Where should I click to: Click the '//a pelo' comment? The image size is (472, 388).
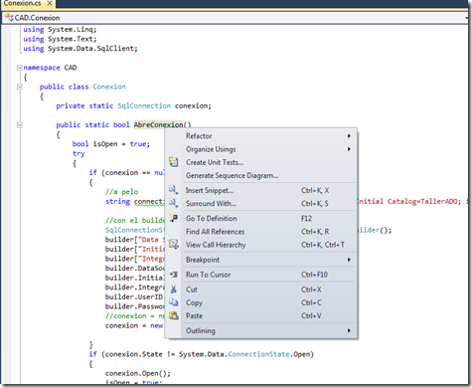[121, 192]
